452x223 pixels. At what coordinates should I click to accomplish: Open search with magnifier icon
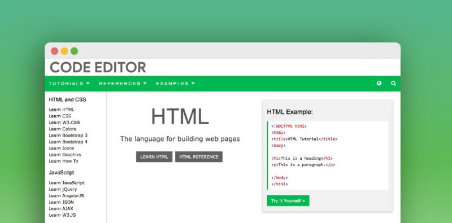tap(393, 84)
